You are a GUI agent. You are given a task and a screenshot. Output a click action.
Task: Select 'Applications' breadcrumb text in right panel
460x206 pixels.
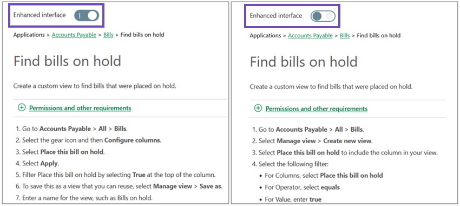click(x=265, y=36)
